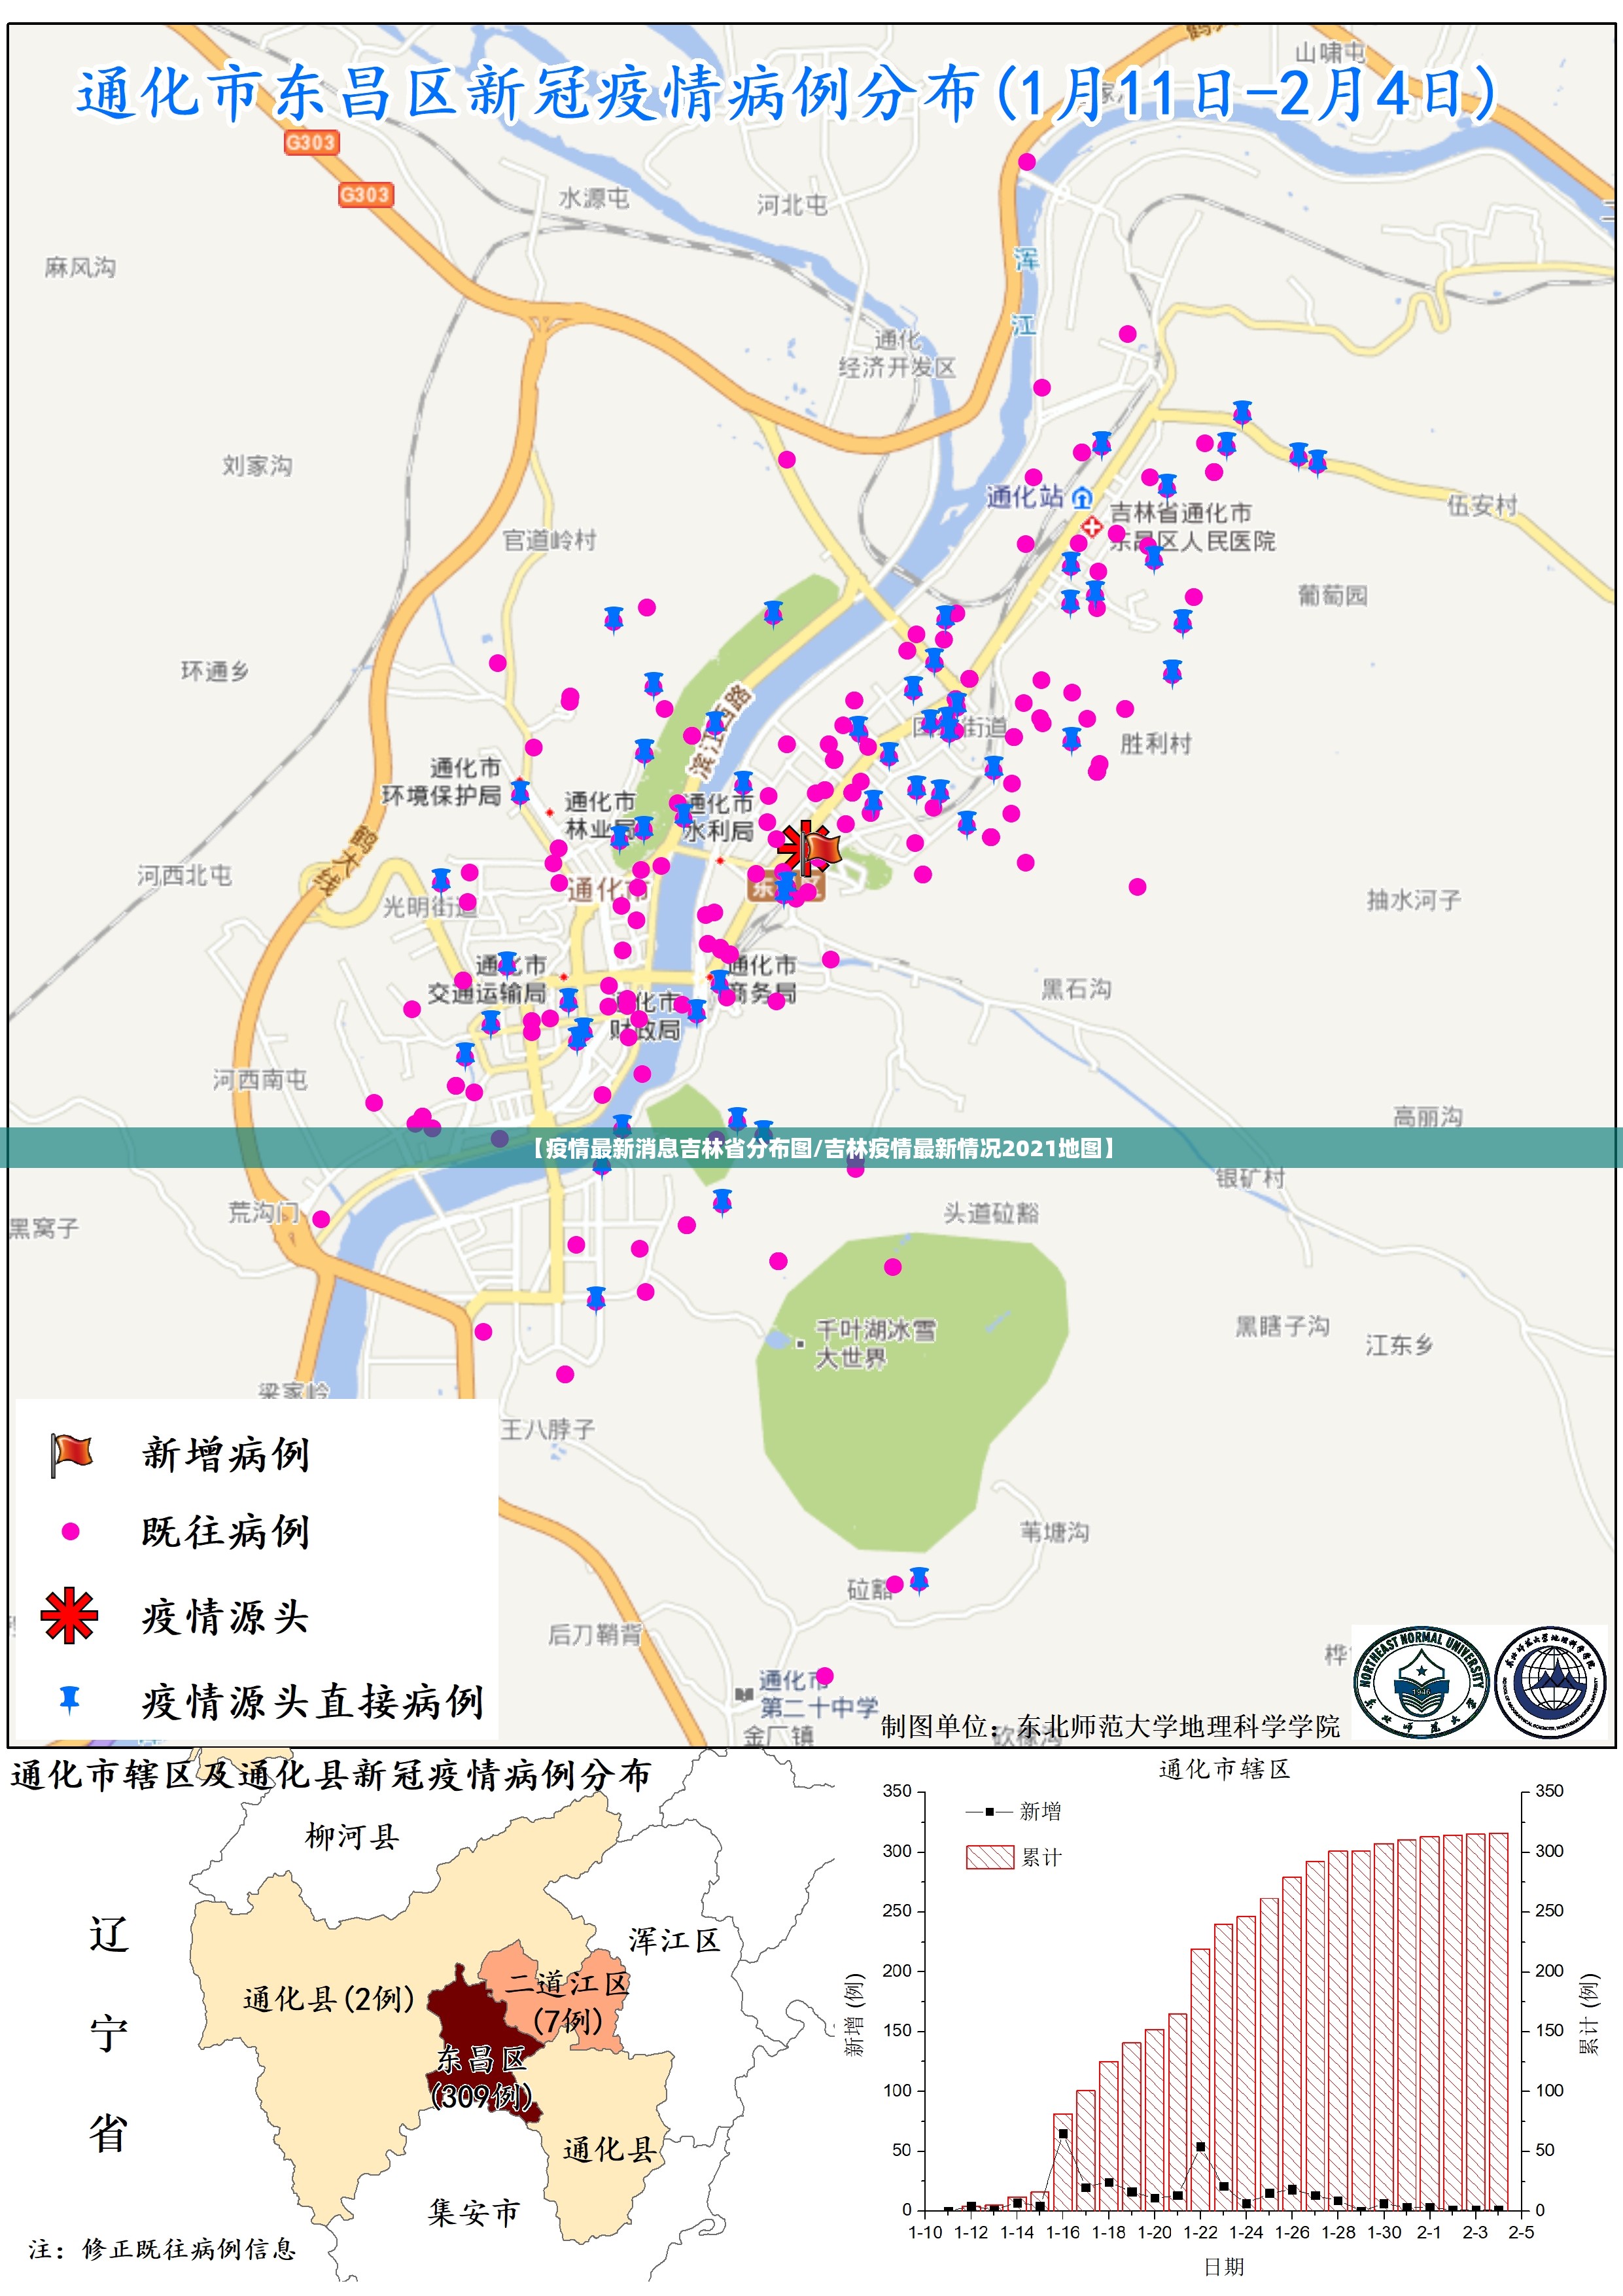1623x2296 pixels.
Task: Click the red asterisk outbreak source marker on map
Action: [x=801, y=849]
